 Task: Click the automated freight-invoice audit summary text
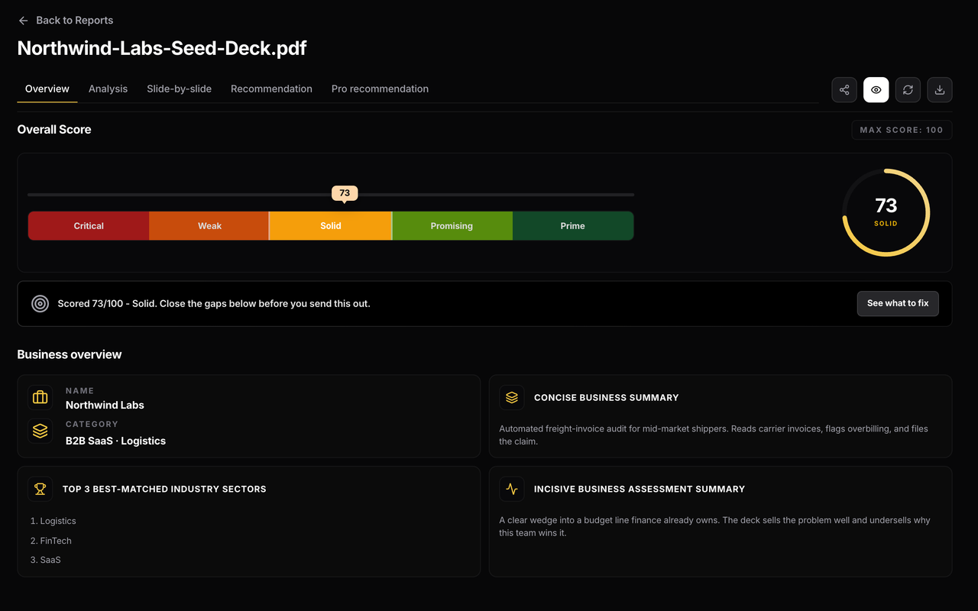714,435
